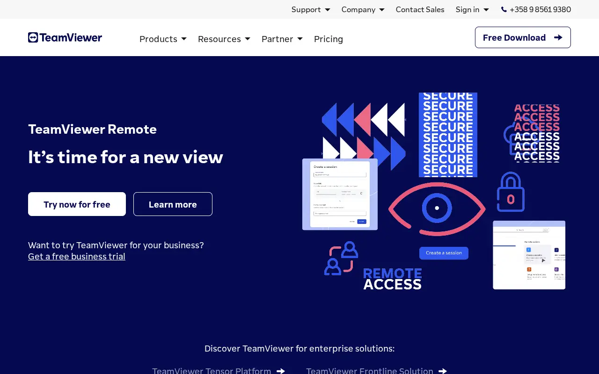Click the phone icon beside the number
The image size is (599, 374).
pos(504,9)
